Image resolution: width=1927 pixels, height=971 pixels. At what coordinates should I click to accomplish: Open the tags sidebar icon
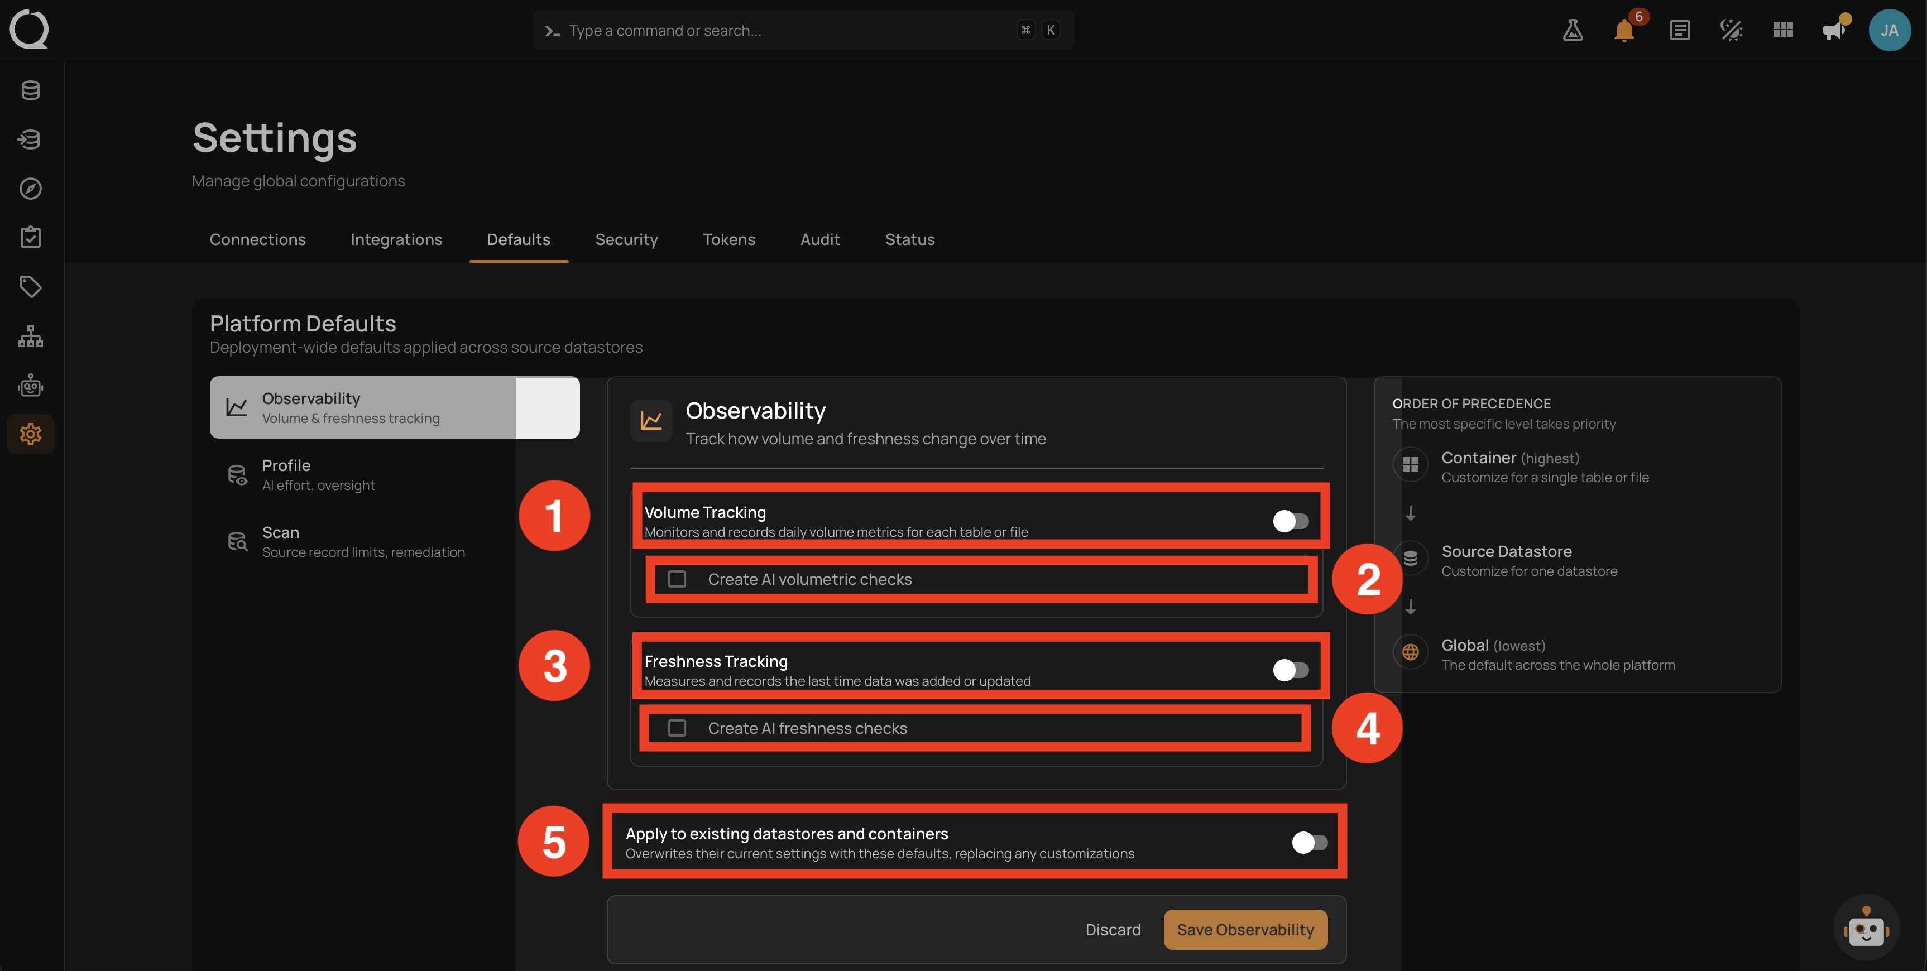31,286
